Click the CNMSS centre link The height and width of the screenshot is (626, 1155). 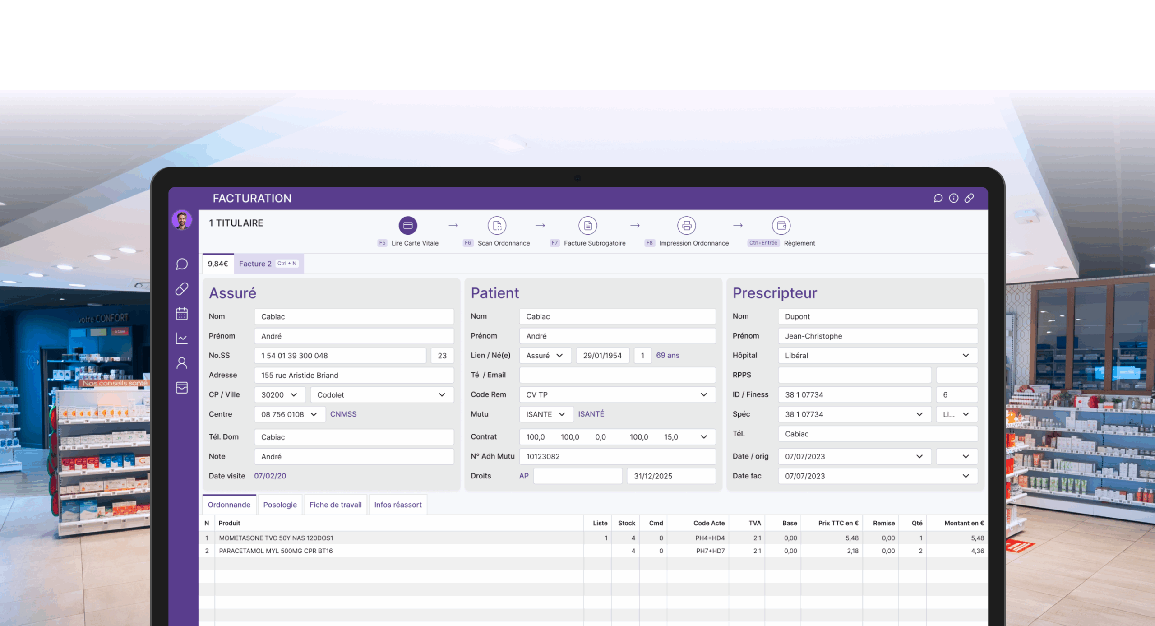[x=343, y=414]
